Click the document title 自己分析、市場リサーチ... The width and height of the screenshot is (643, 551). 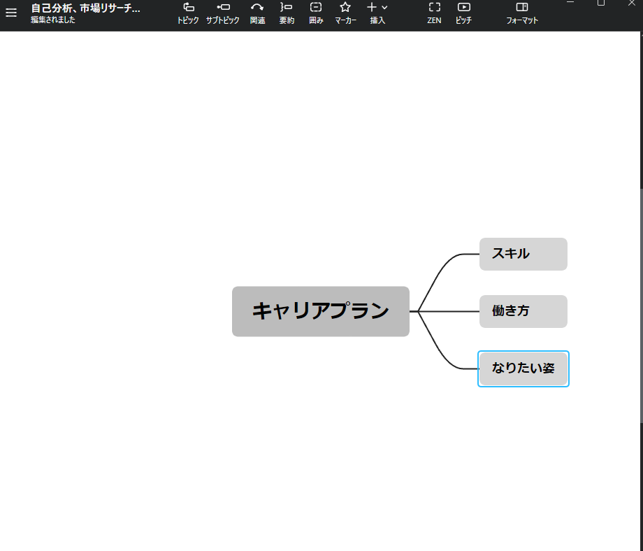pos(86,8)
